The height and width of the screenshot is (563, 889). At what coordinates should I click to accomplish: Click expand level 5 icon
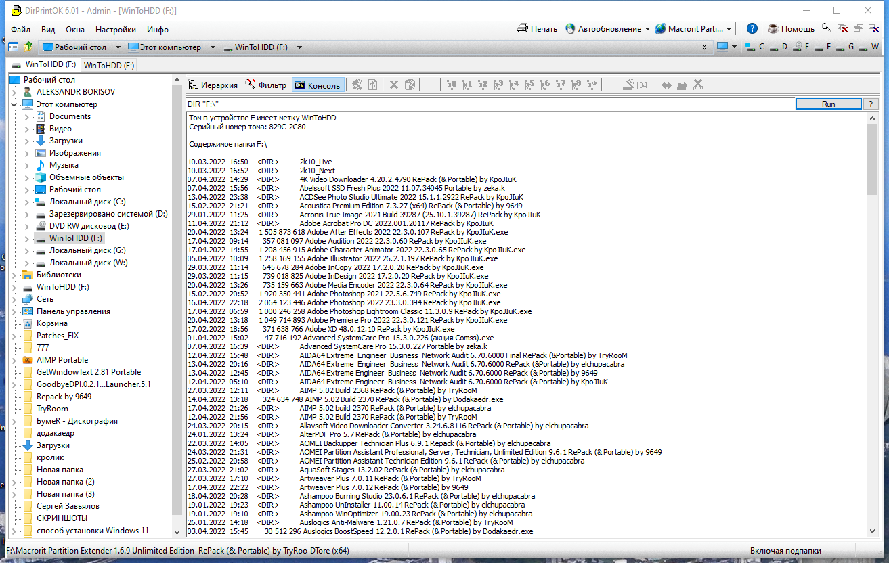tap(529, 85)
